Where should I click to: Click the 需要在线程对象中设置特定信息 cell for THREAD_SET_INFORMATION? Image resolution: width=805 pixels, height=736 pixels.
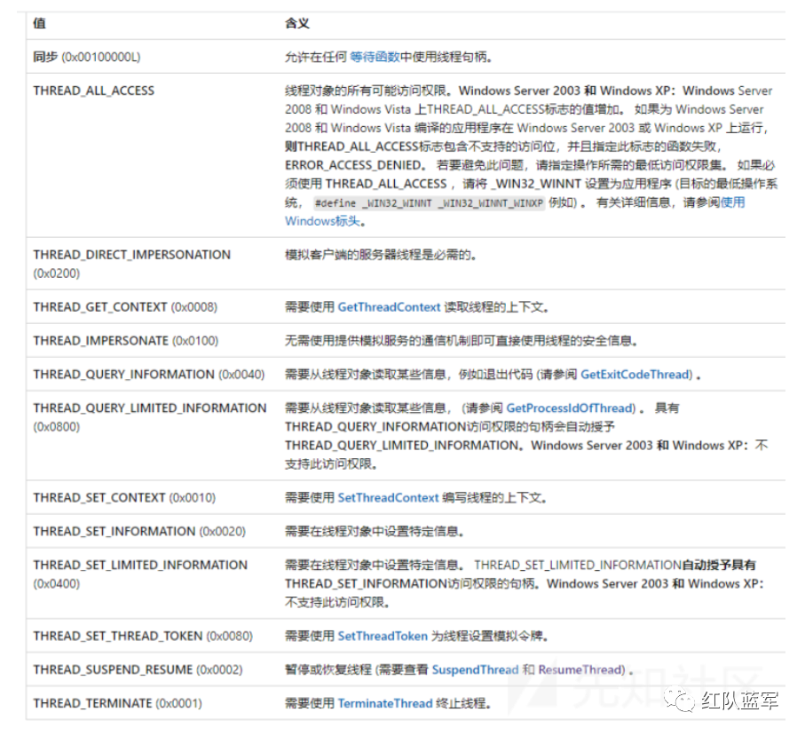(x=532, y=531)
